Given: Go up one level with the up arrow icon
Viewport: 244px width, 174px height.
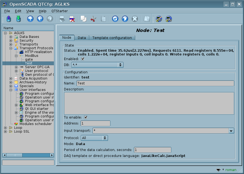Looking at the screenshot, I should (x=30, y=19).
